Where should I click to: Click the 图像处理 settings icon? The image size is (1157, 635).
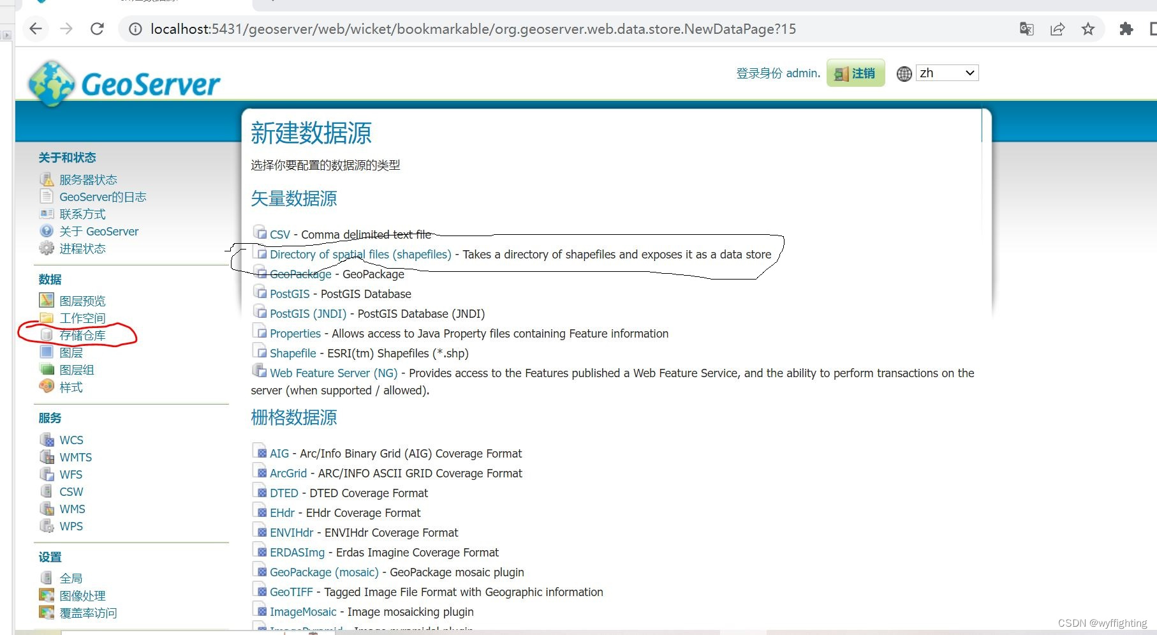coord(47,595)
